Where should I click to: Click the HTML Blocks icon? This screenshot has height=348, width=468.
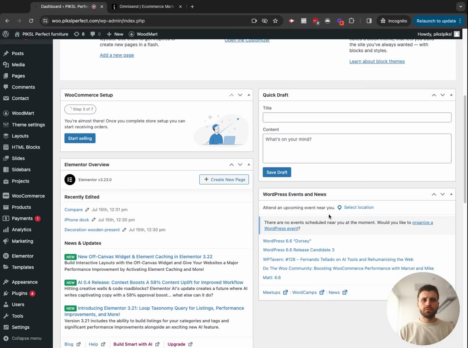pyautogui.click(x=6, y=147)
